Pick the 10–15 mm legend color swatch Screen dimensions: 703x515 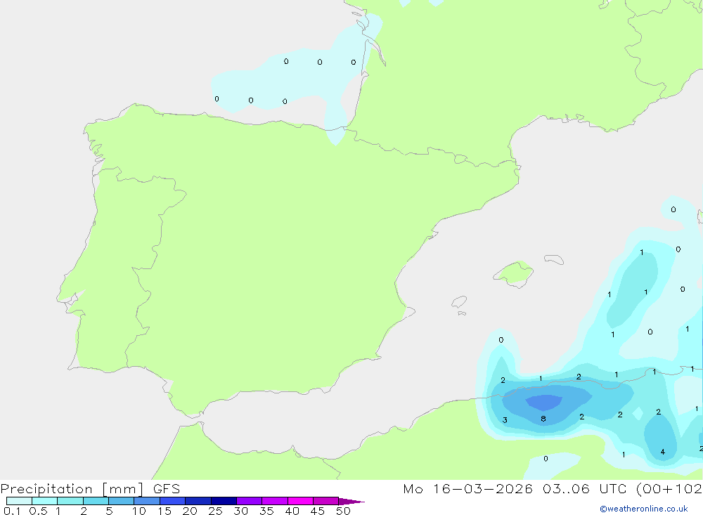pos(147,501)
